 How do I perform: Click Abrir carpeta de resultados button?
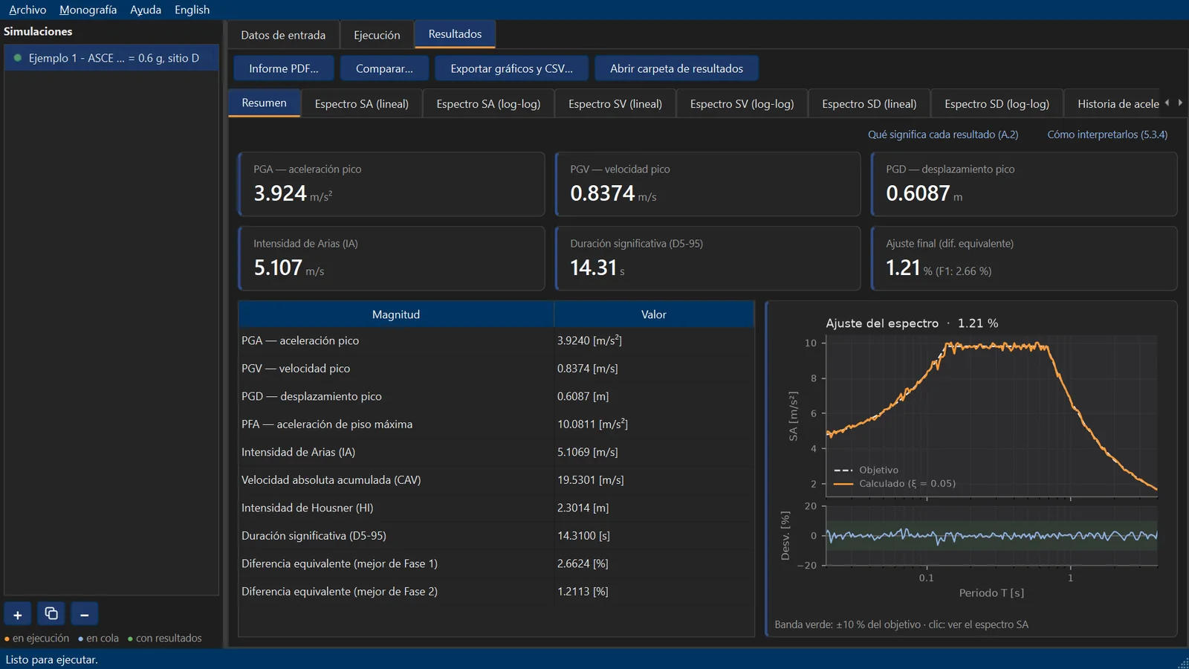pos(676,68)
